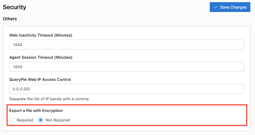Click the IP bands comma helper text
Viewport: 255px width, 135px height.
click(50, 99)
